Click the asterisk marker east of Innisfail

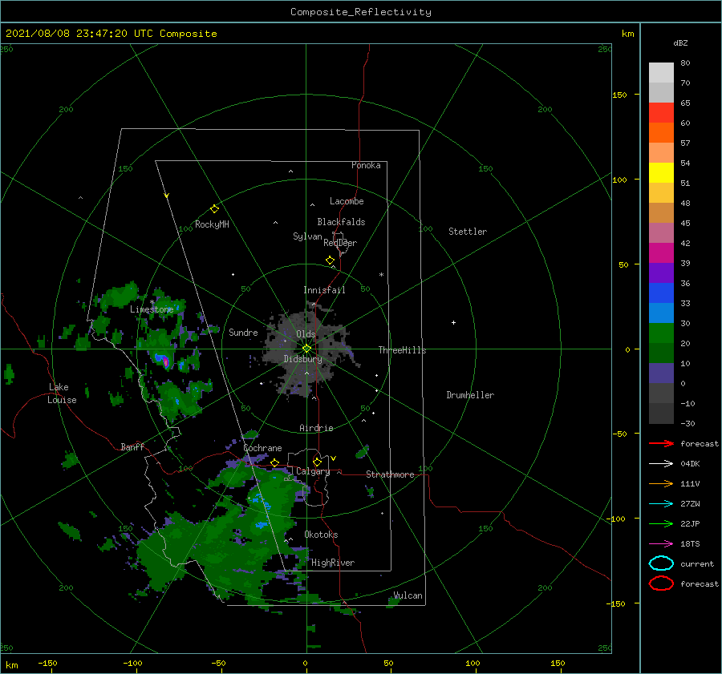click(381, 275)
